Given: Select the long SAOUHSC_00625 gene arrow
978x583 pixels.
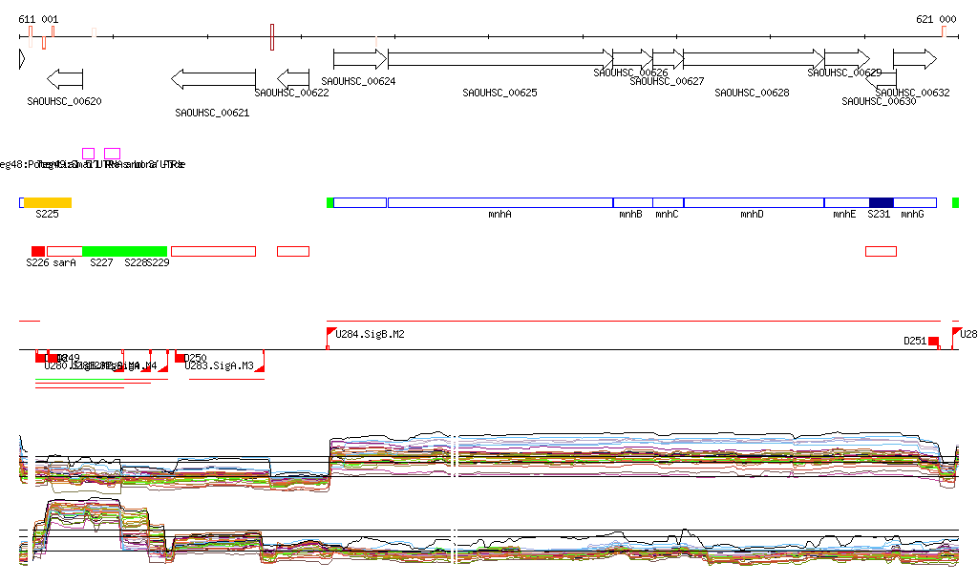Looking at the screenshot, I should click(x=500, y=59).
